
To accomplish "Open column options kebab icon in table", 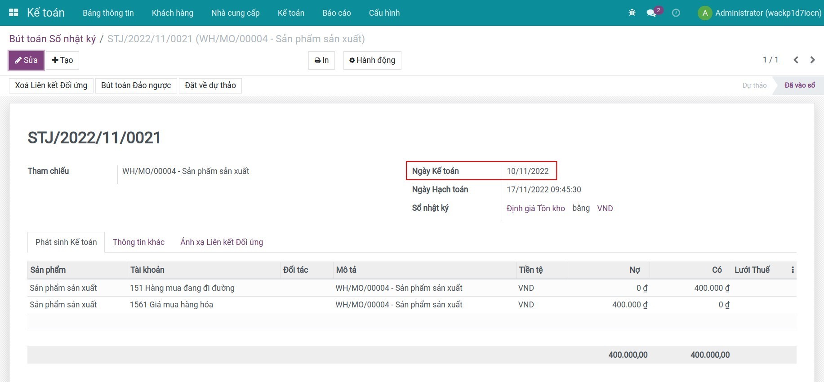I will pos(793,270).
